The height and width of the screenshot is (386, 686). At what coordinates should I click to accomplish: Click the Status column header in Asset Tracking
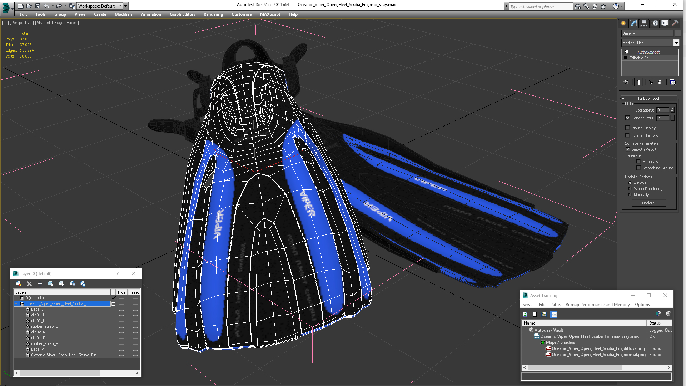tap(660, 323)
